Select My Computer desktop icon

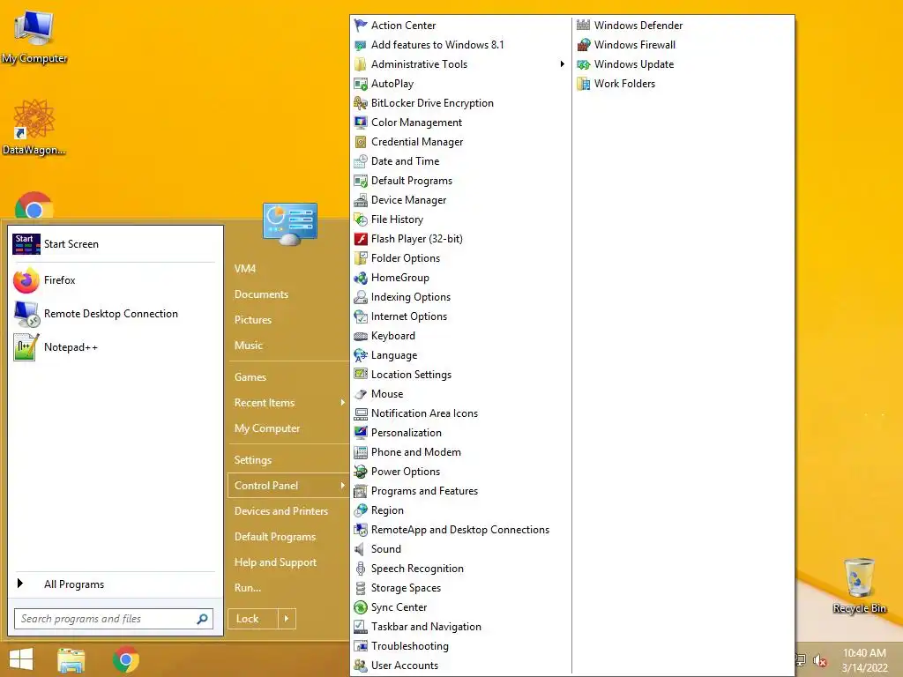point(34,37)
